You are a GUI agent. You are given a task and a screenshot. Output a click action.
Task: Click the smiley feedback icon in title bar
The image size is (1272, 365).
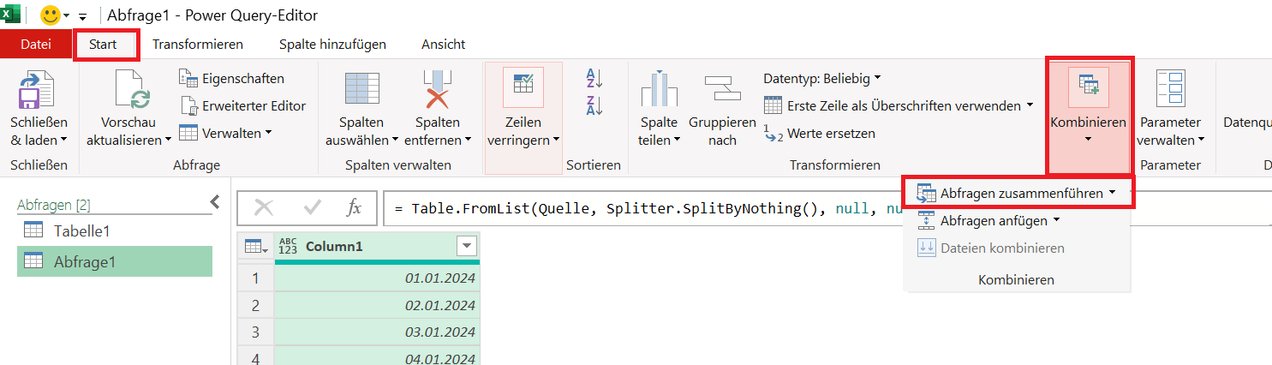click(49, 15)
